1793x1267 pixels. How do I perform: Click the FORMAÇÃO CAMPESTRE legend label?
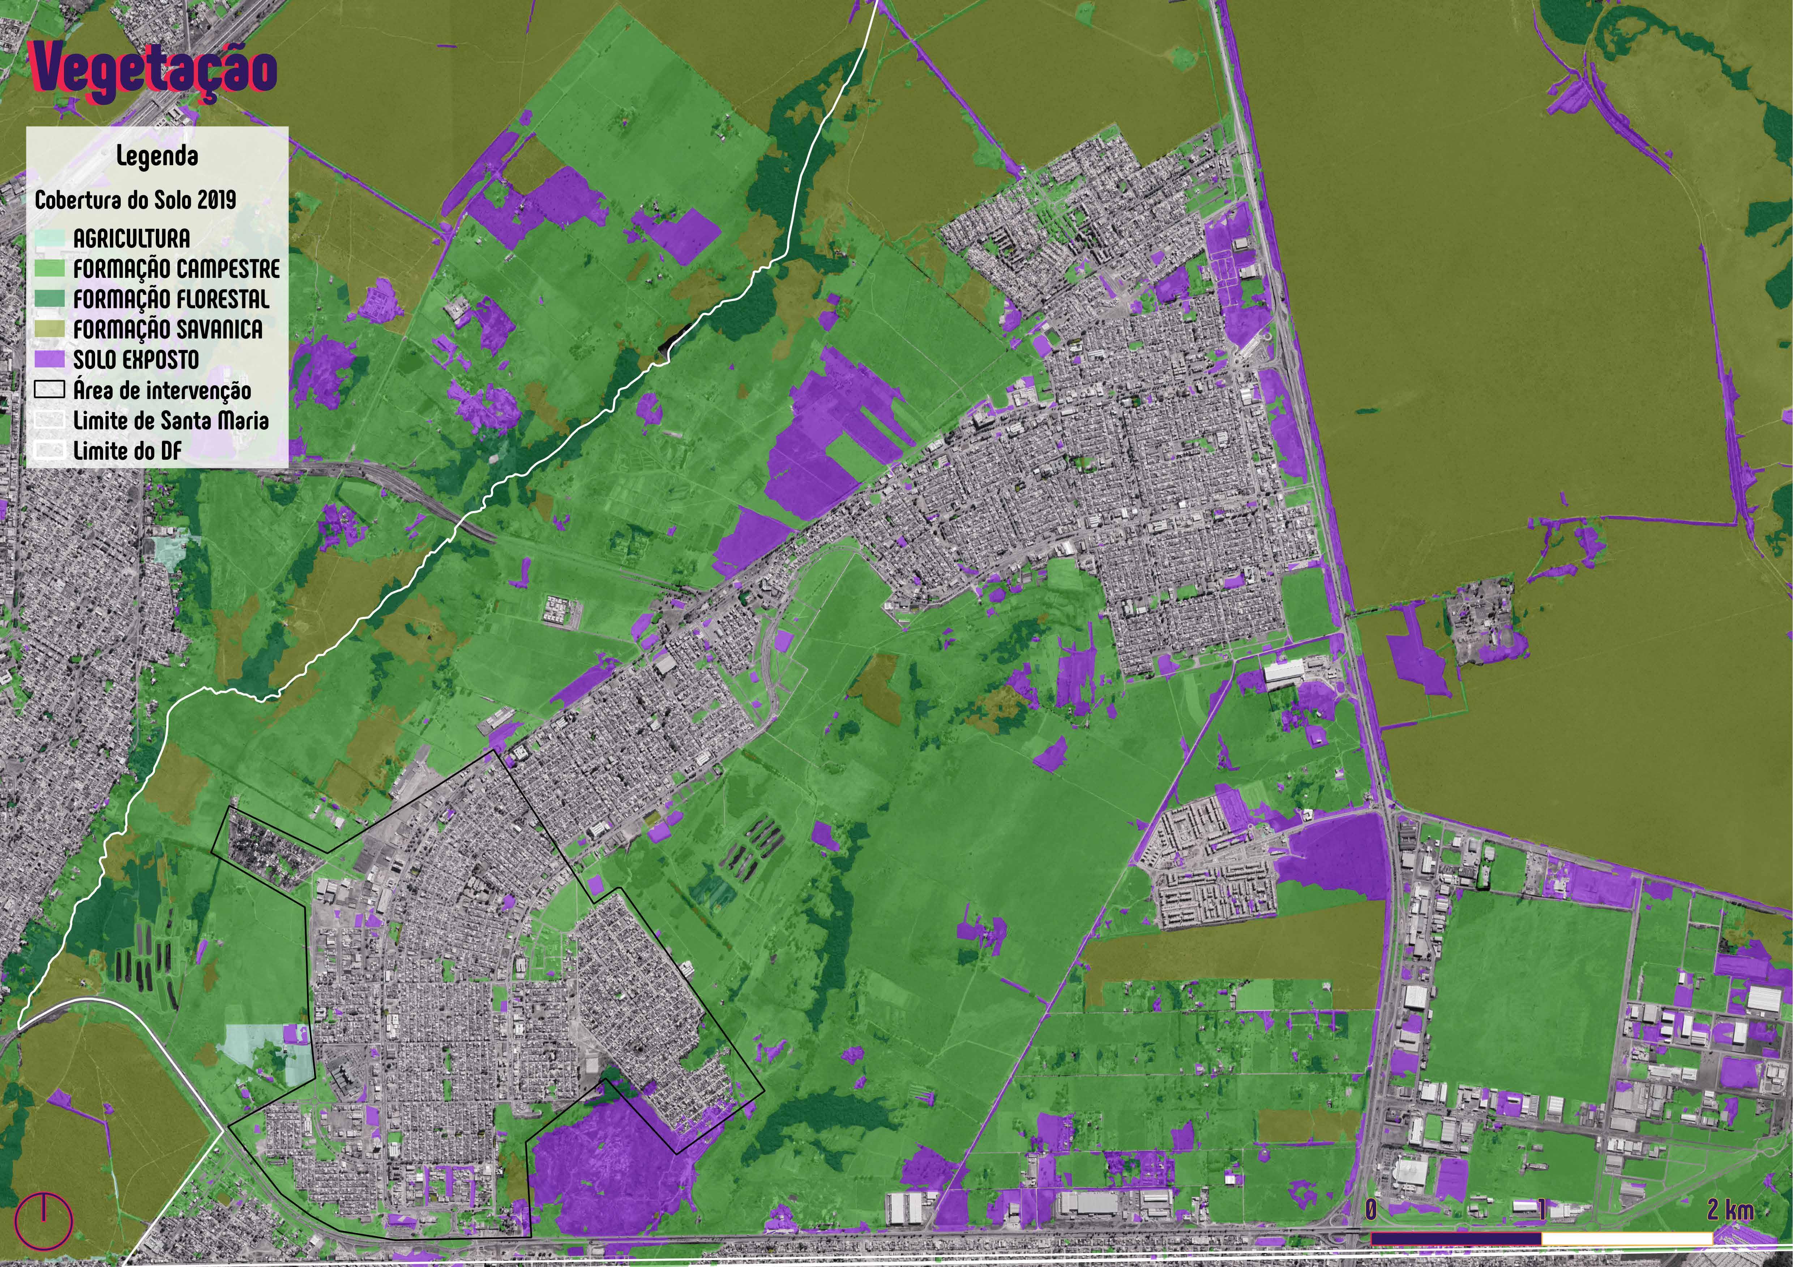176,269
